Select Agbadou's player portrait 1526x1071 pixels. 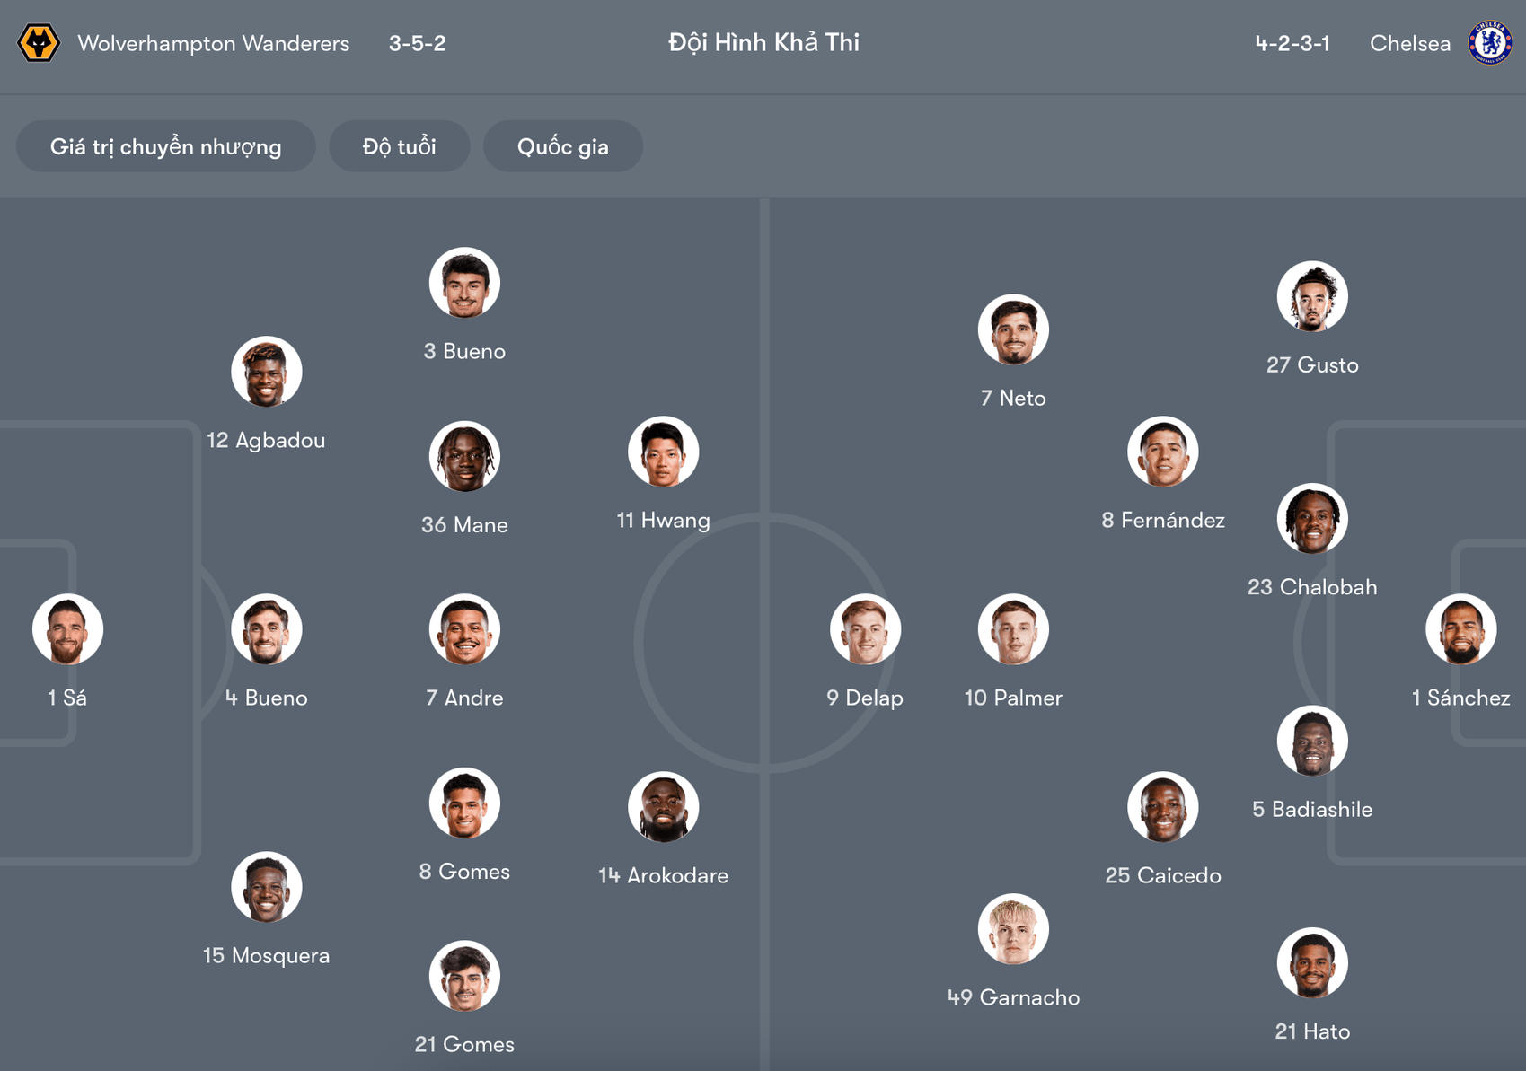[266, 372]
